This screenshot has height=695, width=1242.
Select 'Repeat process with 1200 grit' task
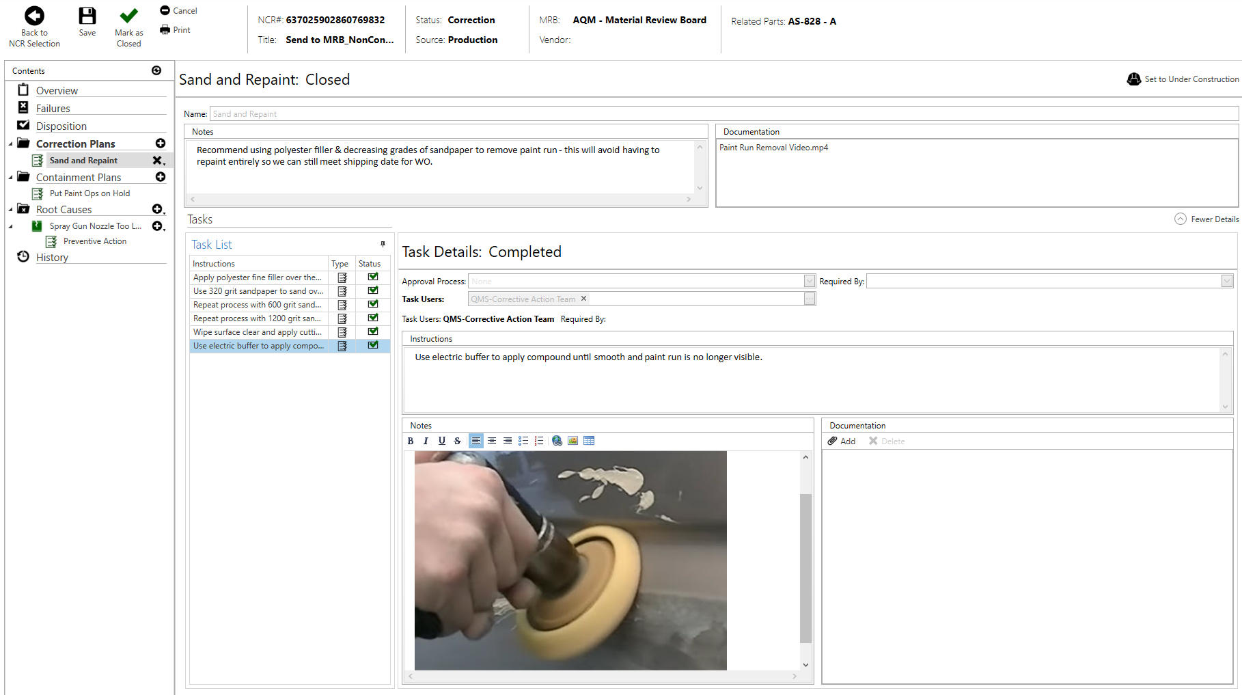[x=258, y=318]
